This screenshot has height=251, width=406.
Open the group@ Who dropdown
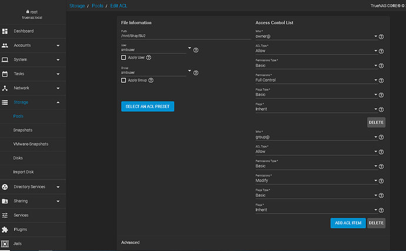[x=316, y=137]
